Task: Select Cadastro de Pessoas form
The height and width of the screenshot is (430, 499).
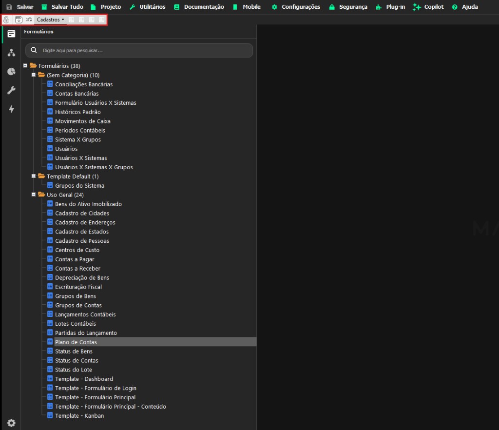Action: [x=82, y=241]
